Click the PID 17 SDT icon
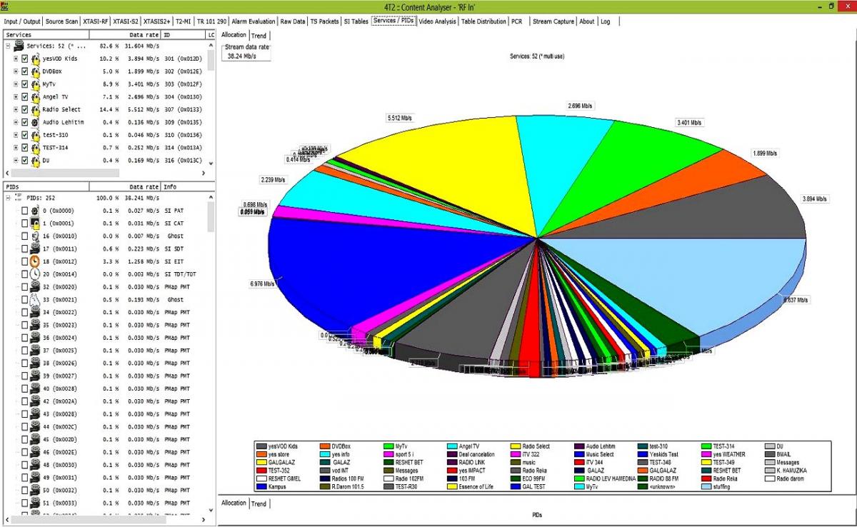The height and width of the screenshot is (527, 857). [35, 249]
